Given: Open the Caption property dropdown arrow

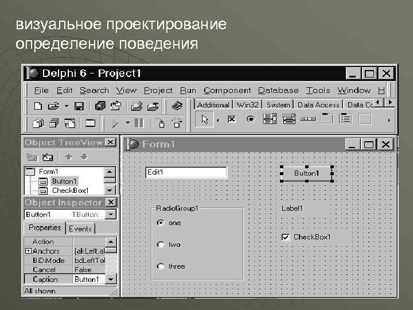Looking at the screenshot, I should point(111,279).
